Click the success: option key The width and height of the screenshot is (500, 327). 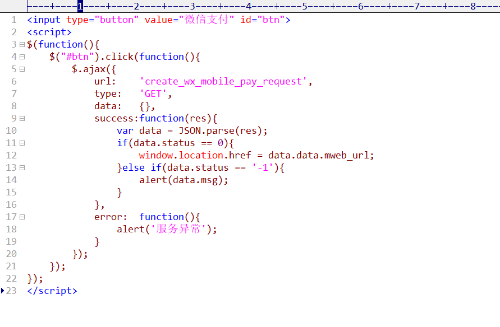point(117,119)
